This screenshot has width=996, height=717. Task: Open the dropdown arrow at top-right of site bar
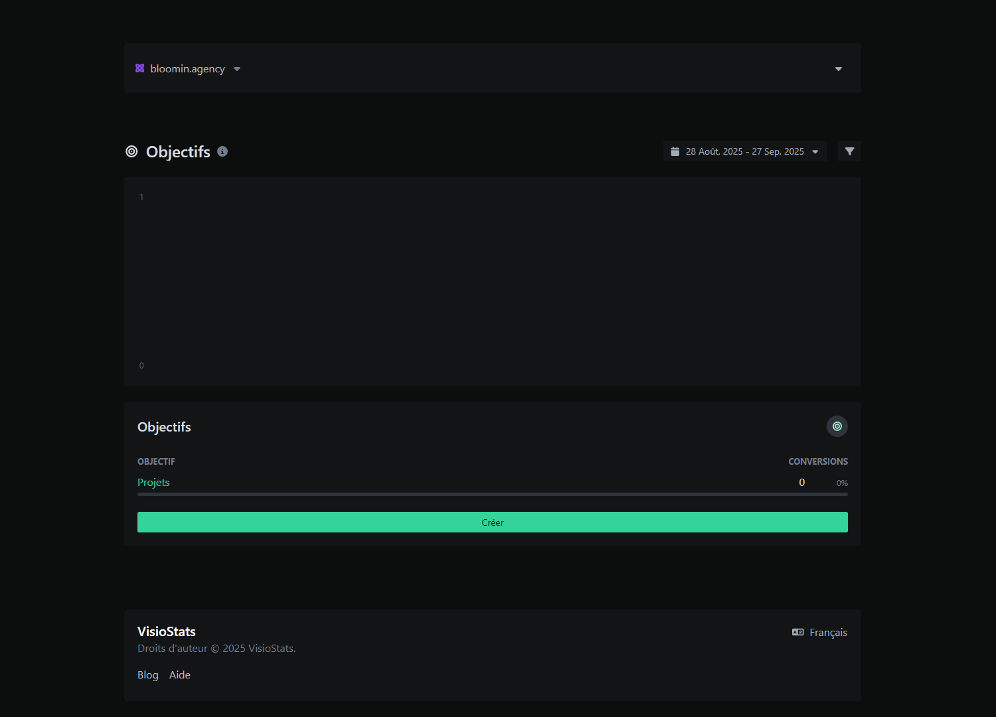point(838,69)
